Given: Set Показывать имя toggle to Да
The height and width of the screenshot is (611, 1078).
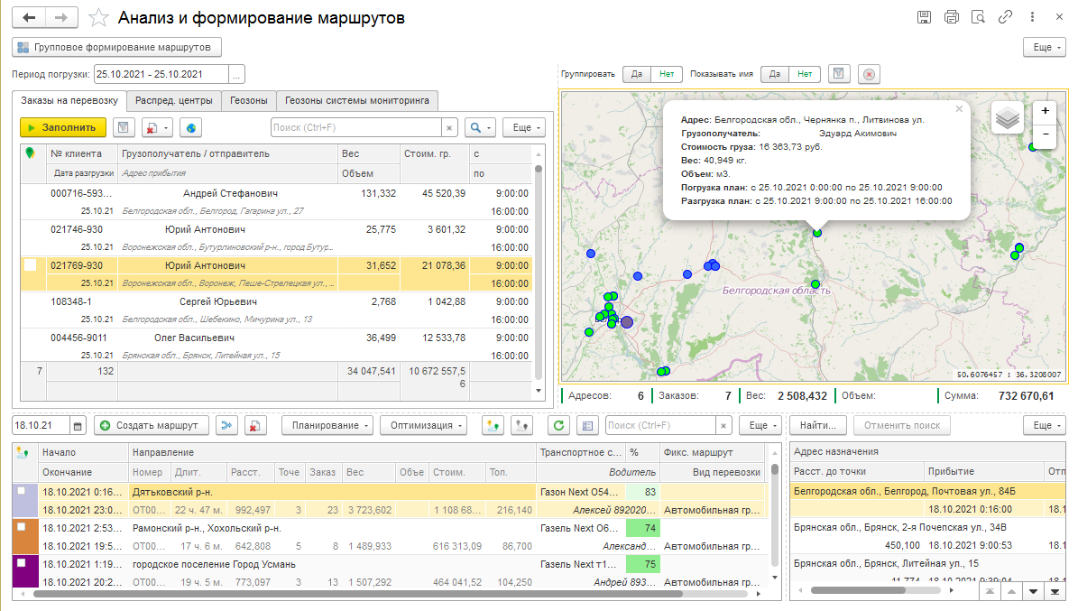Looking at the screenshot, I should [774, 75].
